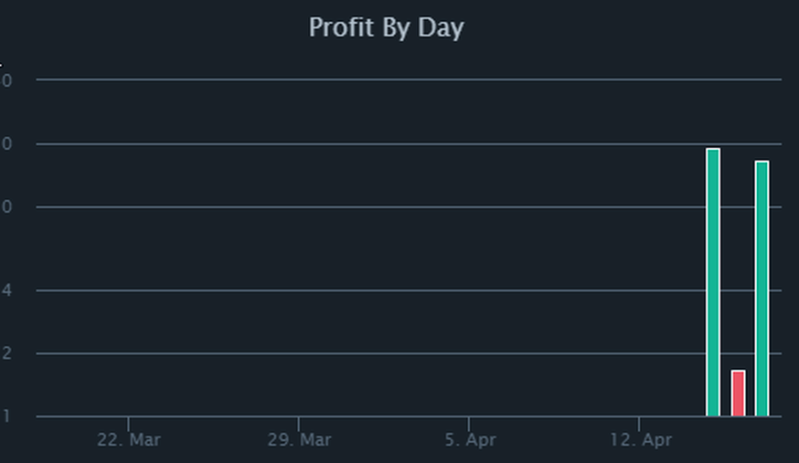Click the y-axis label 1
This screenshot has width=799, height=463.
(x=6, y=416)
